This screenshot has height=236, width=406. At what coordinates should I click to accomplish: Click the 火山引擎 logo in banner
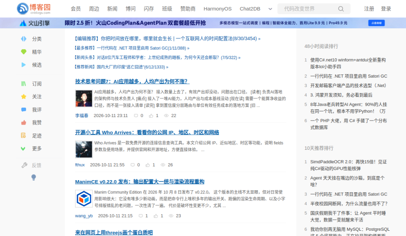(x=35, y=23)
